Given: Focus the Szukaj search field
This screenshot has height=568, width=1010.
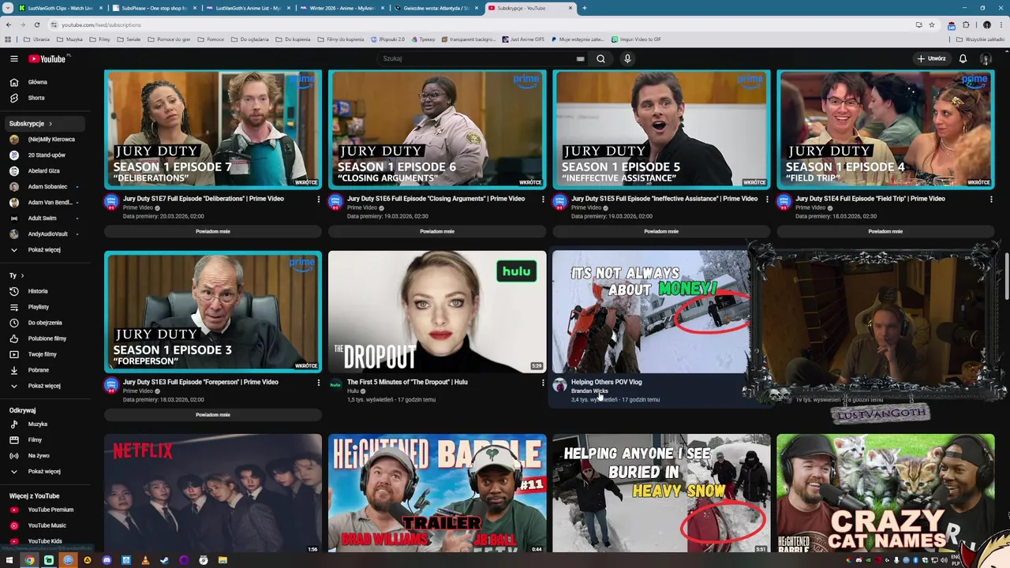Looking at the screenshot, I should 477,58.
